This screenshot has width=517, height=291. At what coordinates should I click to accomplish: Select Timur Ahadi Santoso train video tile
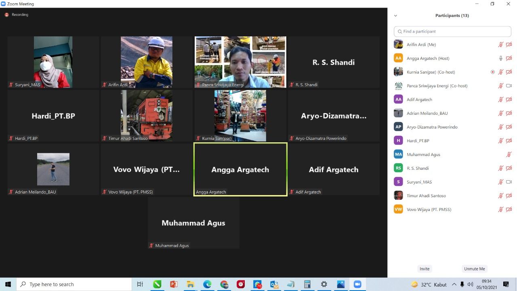(x=147, y=116)
